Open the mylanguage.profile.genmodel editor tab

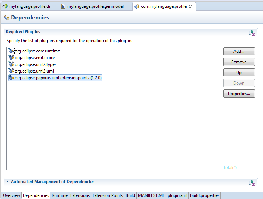click(95, 6)
